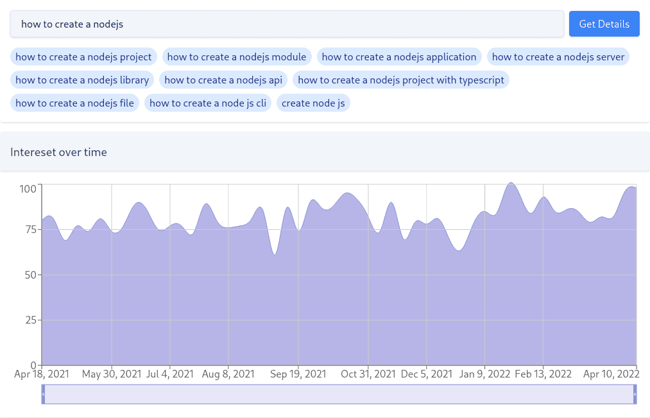Pick the 'how to create a node js cli' suggestion
The width and height of the screenshot is (650, 418).
(208, 103)
